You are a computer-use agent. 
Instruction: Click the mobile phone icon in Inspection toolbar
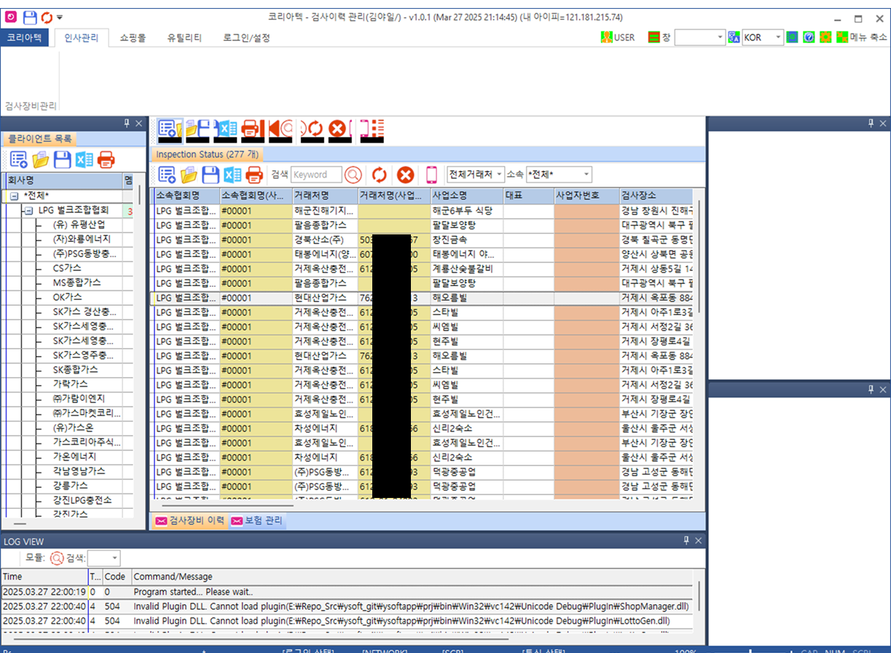coord(430,175)
